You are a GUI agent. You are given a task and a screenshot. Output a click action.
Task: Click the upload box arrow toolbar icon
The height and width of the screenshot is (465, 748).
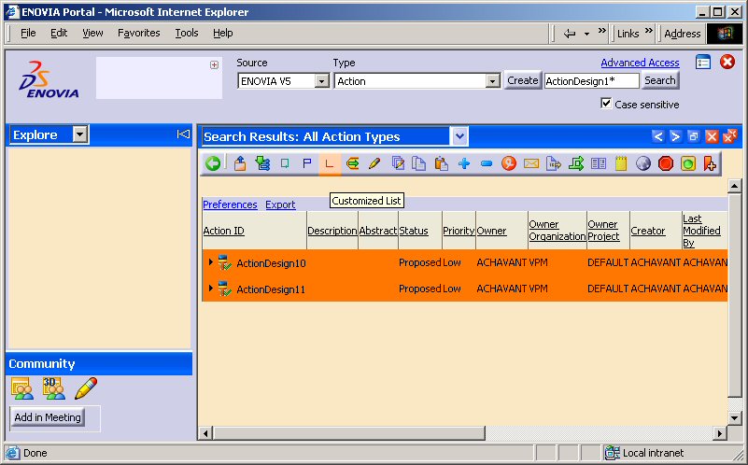240,164
